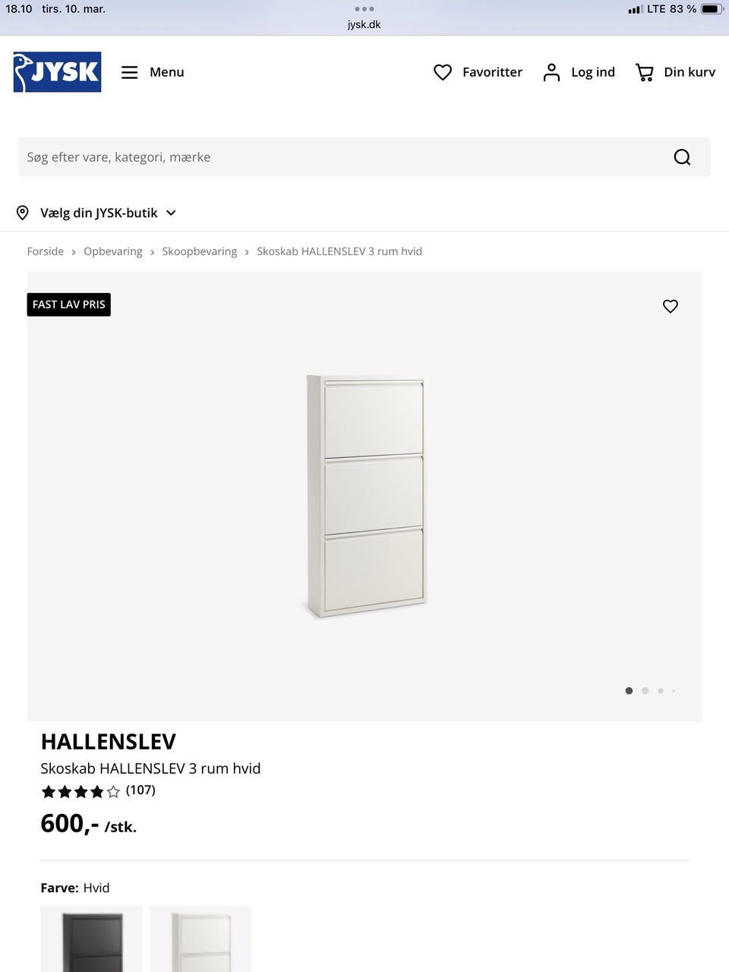Click the Forside breadcrumb link
This screenshot has height=972, width=729.
pos(45,251)
